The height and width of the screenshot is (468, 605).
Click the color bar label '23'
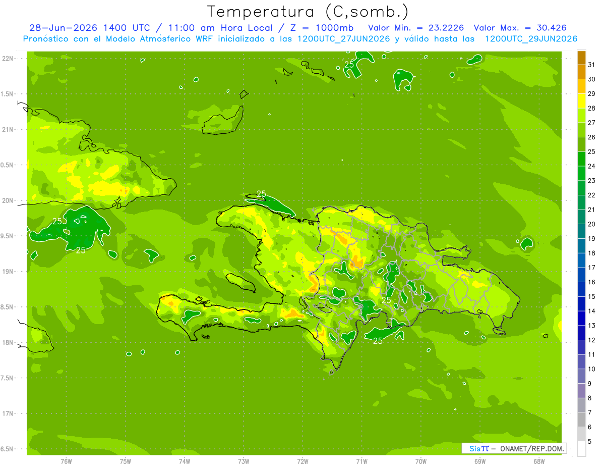592,181
